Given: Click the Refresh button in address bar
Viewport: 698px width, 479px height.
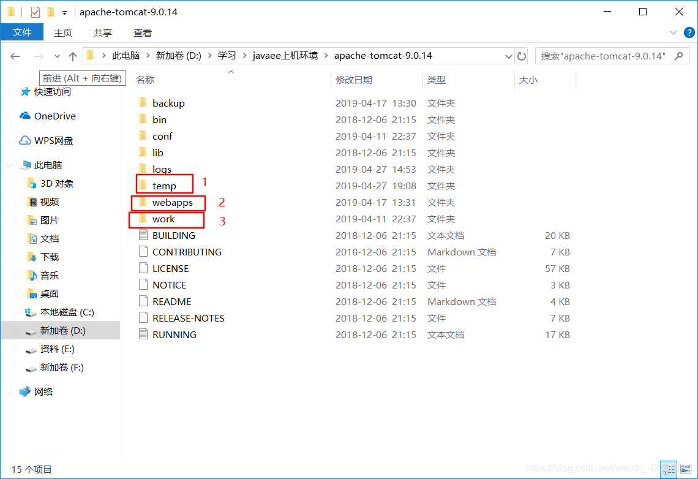Looking at the screenshot, I should (521, 56).
